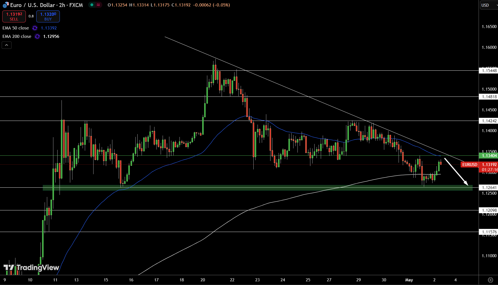The image size is (498, 285).
Task: Collapse the indicator legend chevron
Action: click(x=7, y=45)
